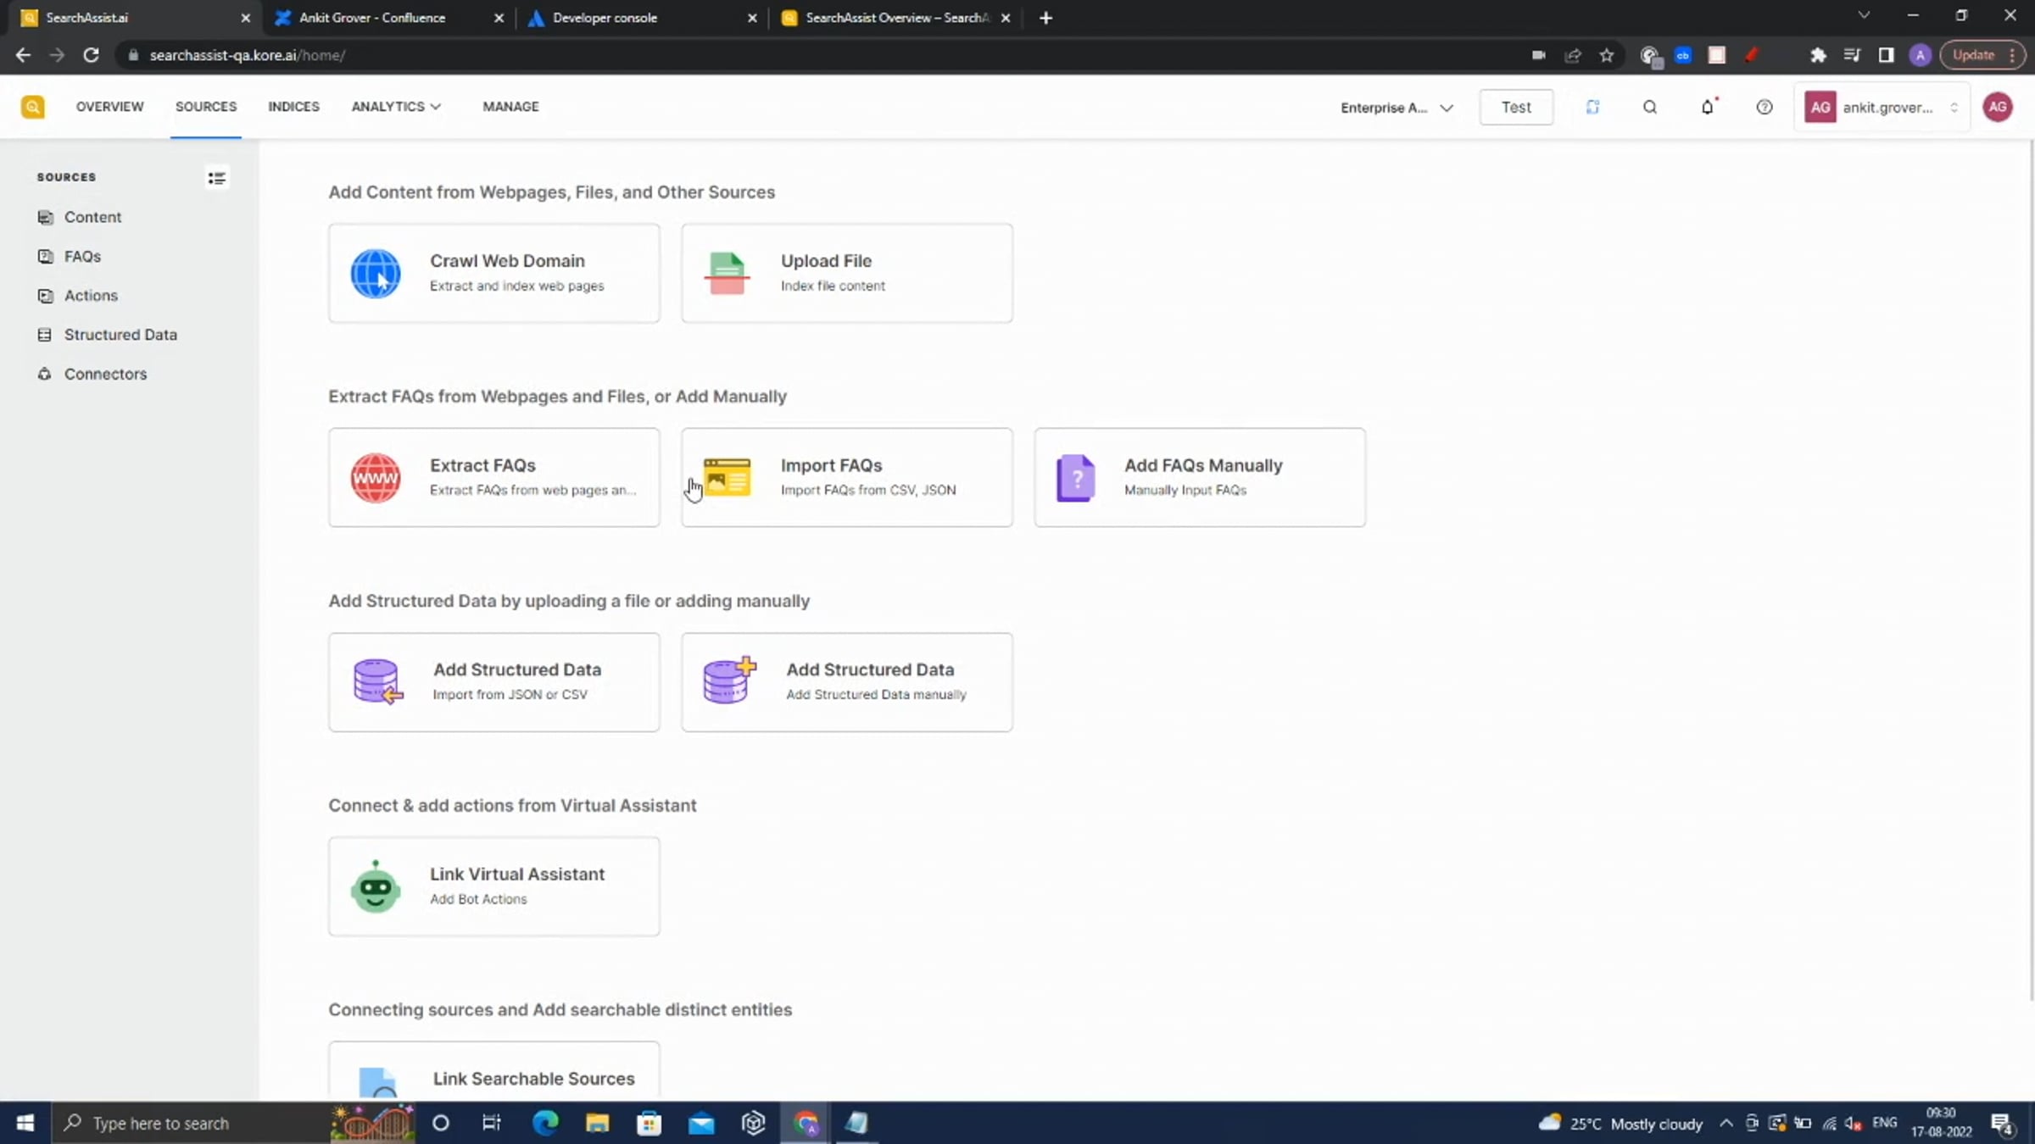Open the Overview tab
The height and width of the screenshot is (1144, 2035).
[x=109, y=107]
